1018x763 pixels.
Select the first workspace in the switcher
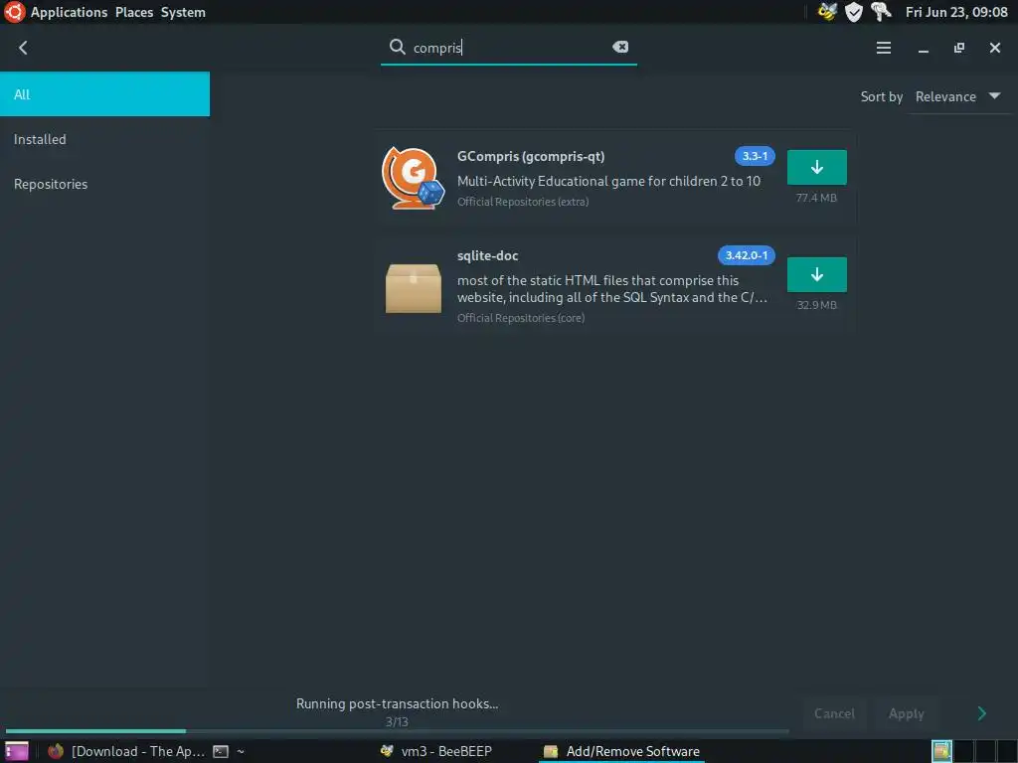(x=941, y=751)
